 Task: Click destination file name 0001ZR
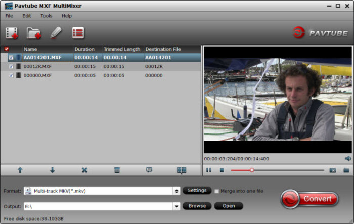pyautogui.click(x=154, y=66)
